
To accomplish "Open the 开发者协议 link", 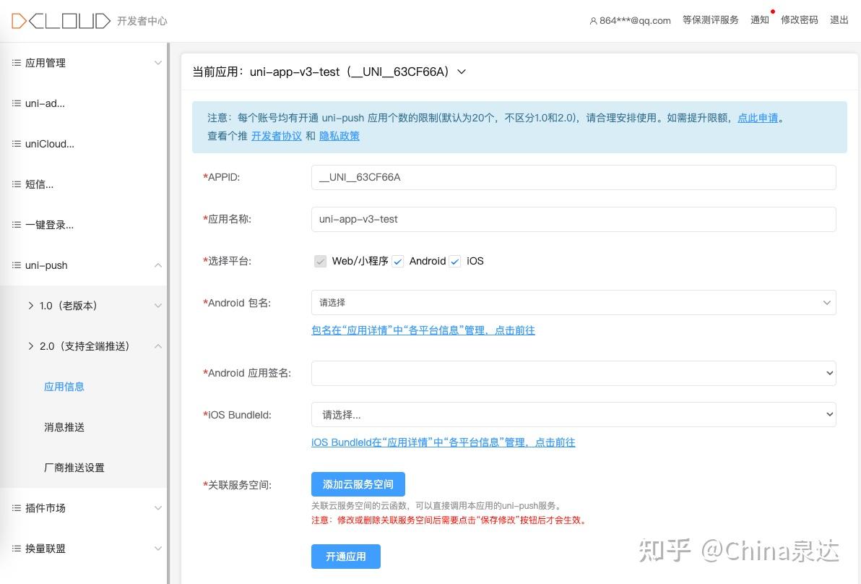I will coord(277,135).
